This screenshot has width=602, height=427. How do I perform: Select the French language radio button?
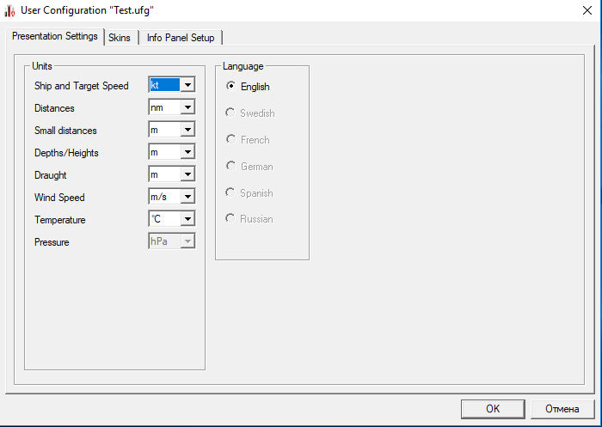tap(230, 139)
